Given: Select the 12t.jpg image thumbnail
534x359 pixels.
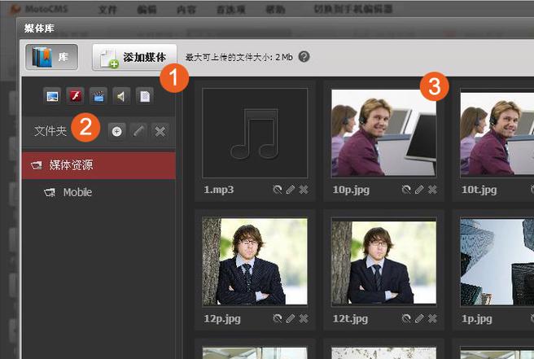Looking at the screenshot, I should [x=384, y=261].
